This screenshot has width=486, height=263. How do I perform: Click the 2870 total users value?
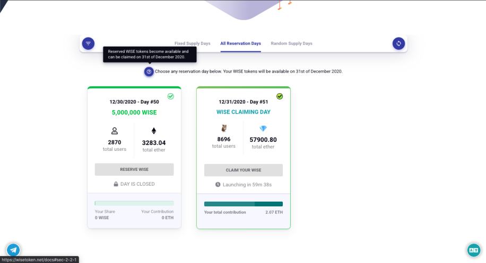click(x=115, y=142)
